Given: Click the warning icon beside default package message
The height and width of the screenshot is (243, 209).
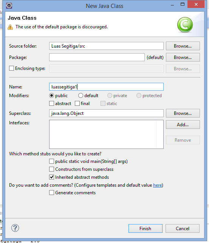Looking at the screenshot, I should coord(10,27).
